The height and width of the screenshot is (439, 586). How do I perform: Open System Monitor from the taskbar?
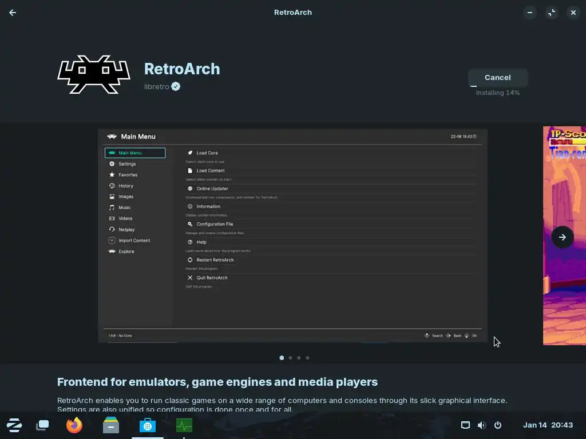tap(184, 425)
